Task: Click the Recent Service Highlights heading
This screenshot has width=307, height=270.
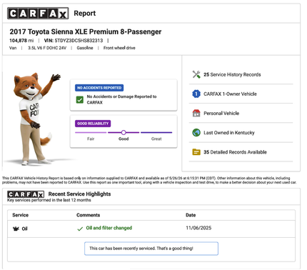Action: tap(79, 194)
